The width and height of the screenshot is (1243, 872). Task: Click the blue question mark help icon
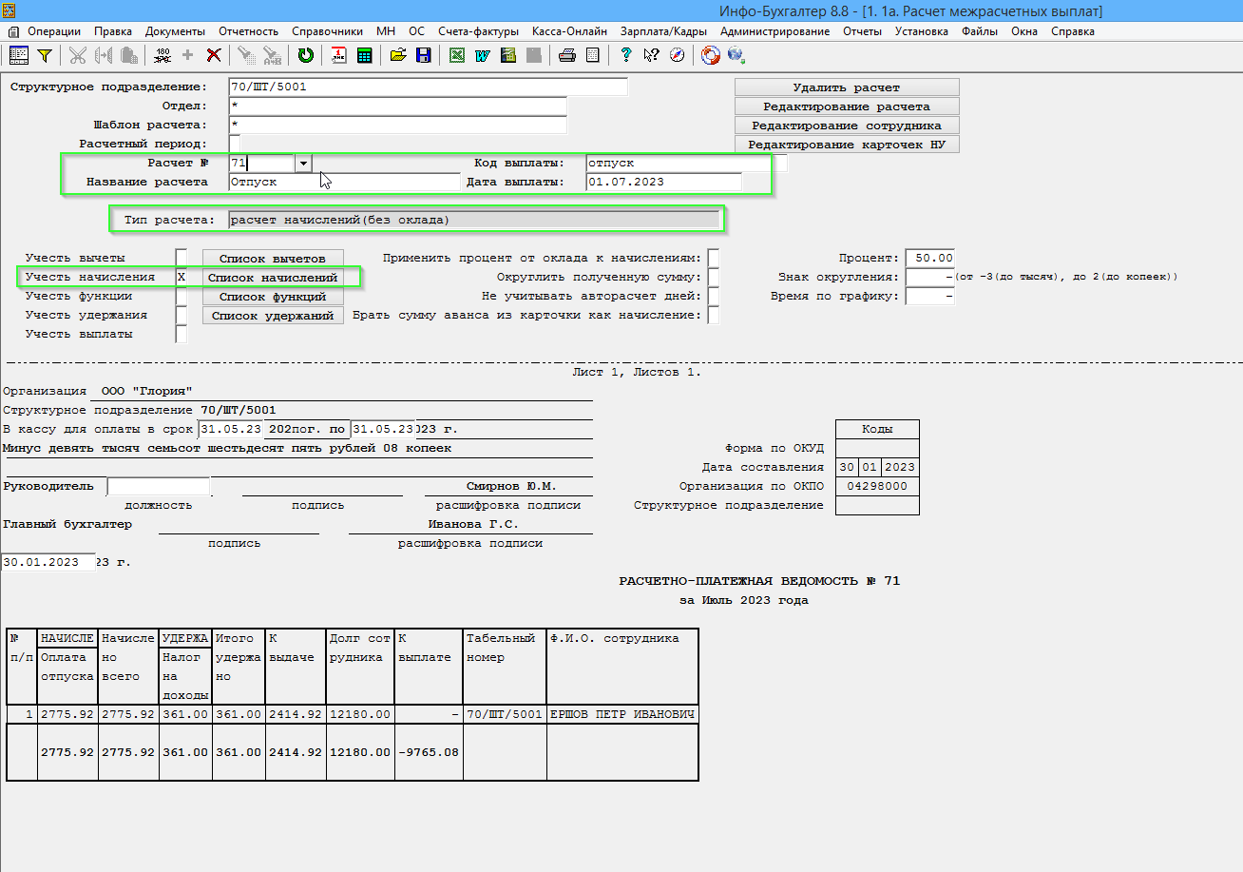(x=626, y=55)
